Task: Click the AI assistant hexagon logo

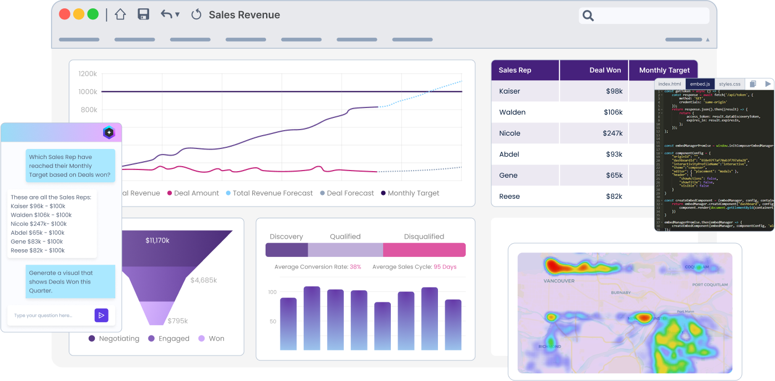Action: tap(109, 133)
